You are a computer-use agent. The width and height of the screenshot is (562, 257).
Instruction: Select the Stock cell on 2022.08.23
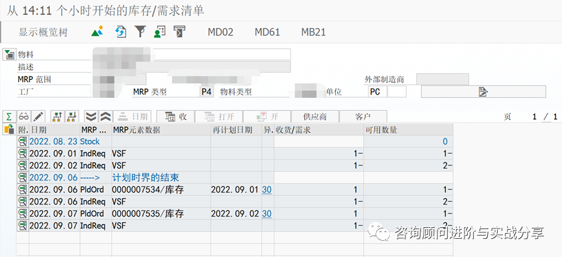pyautogui.click(x=96, y=141)
